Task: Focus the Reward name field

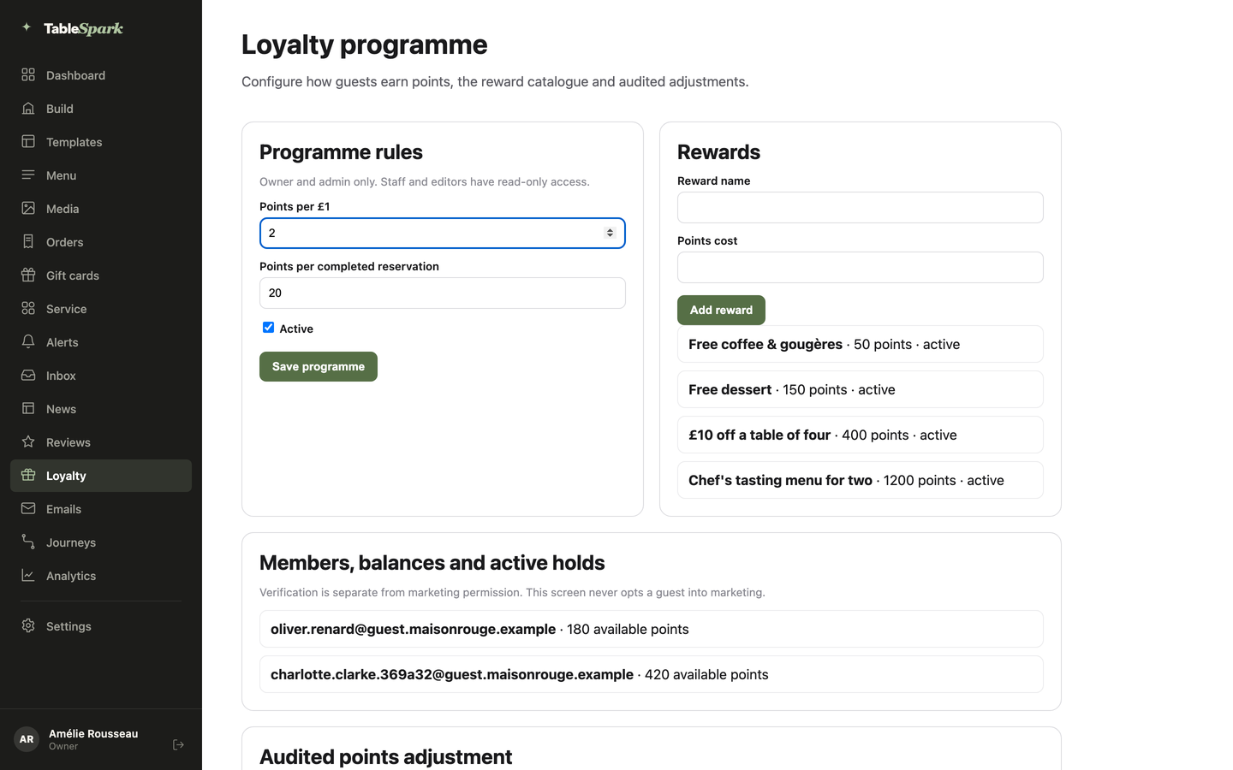Action: coord(860,208)
